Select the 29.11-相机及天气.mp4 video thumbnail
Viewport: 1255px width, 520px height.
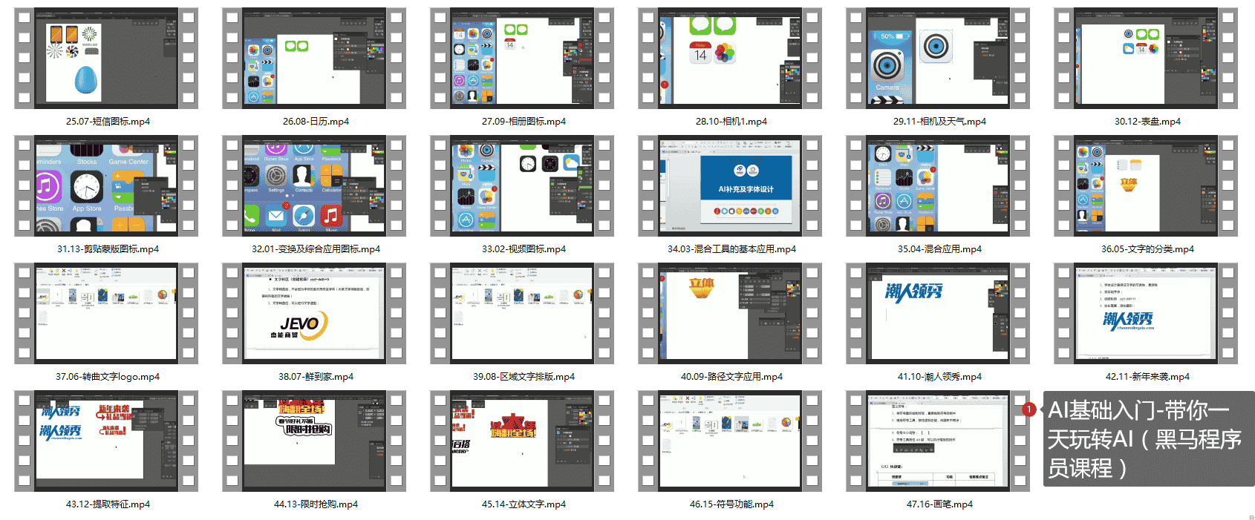click(938, 59)
